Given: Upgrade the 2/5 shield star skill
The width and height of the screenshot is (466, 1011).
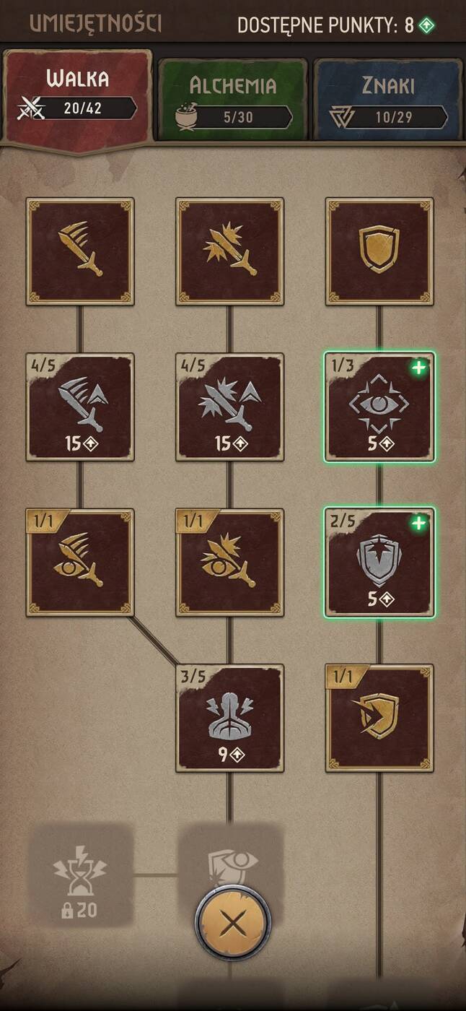Looking at the screenshot, I should (x=379, y=563).
